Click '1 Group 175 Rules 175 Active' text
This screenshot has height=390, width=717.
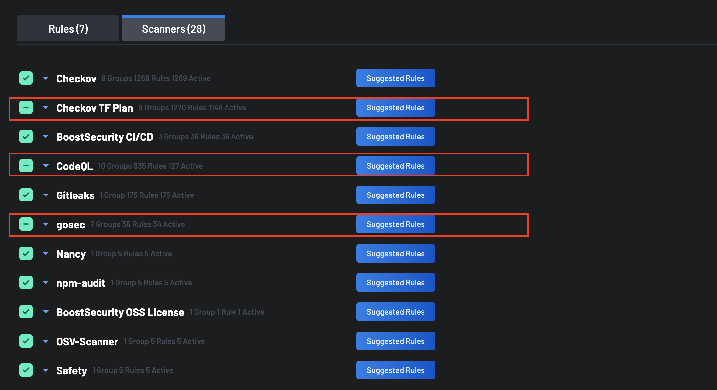click(147, 195)
